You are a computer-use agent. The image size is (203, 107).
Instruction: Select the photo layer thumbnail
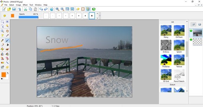(x=197, y=33)
